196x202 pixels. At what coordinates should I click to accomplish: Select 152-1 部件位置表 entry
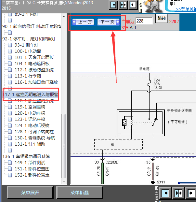32,175
